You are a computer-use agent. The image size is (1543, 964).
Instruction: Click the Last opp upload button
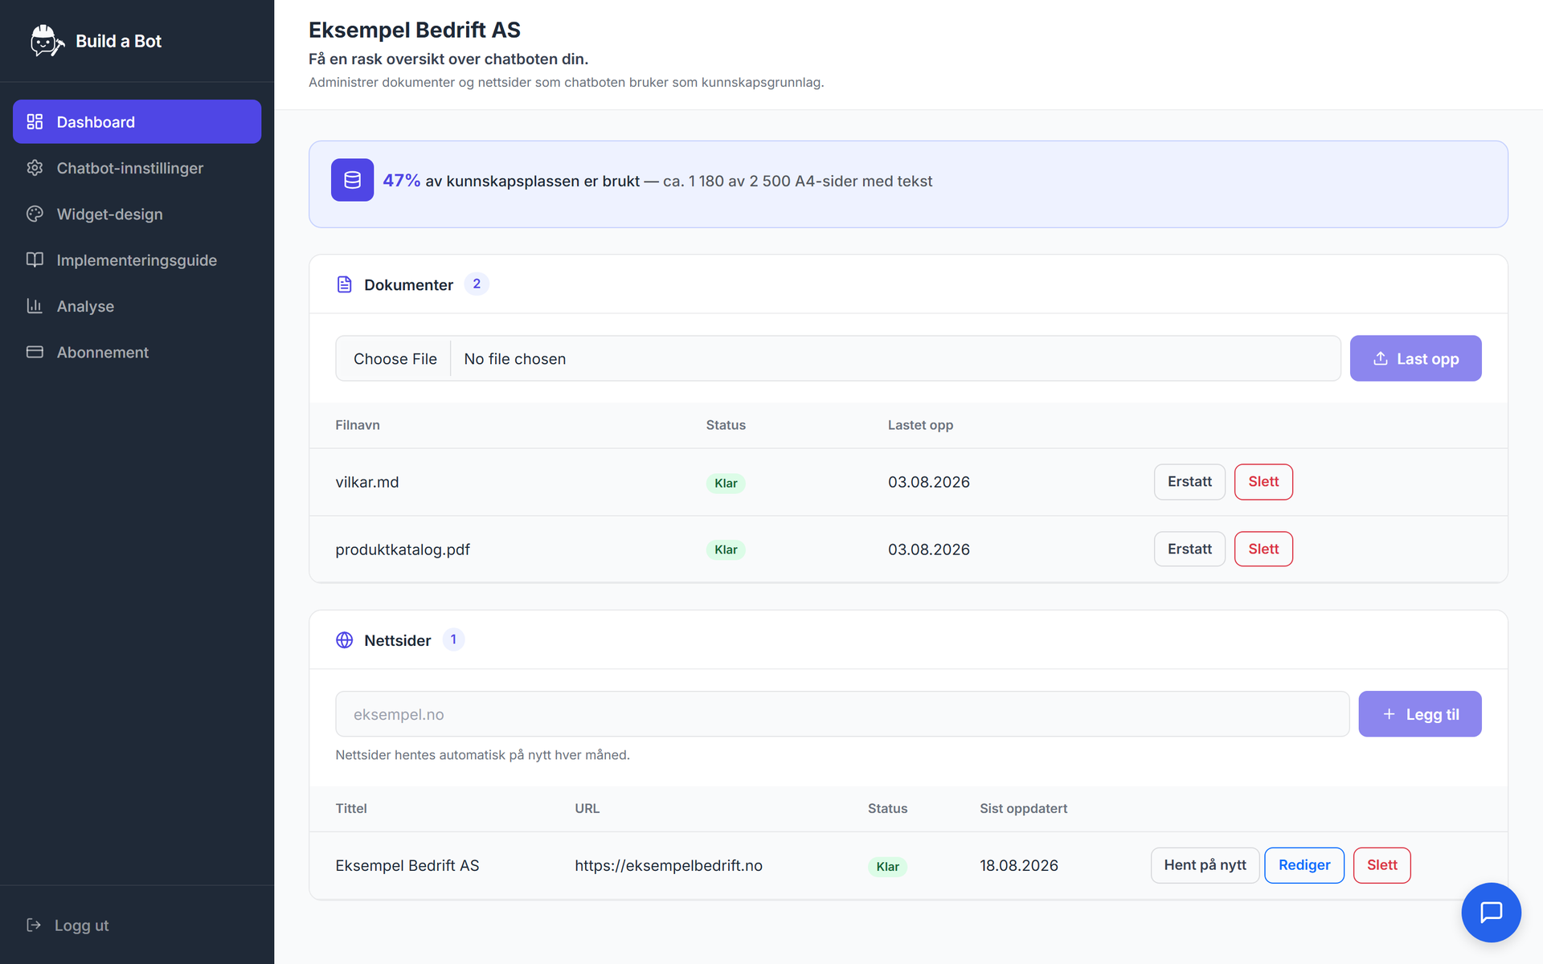coord(1415,358)
